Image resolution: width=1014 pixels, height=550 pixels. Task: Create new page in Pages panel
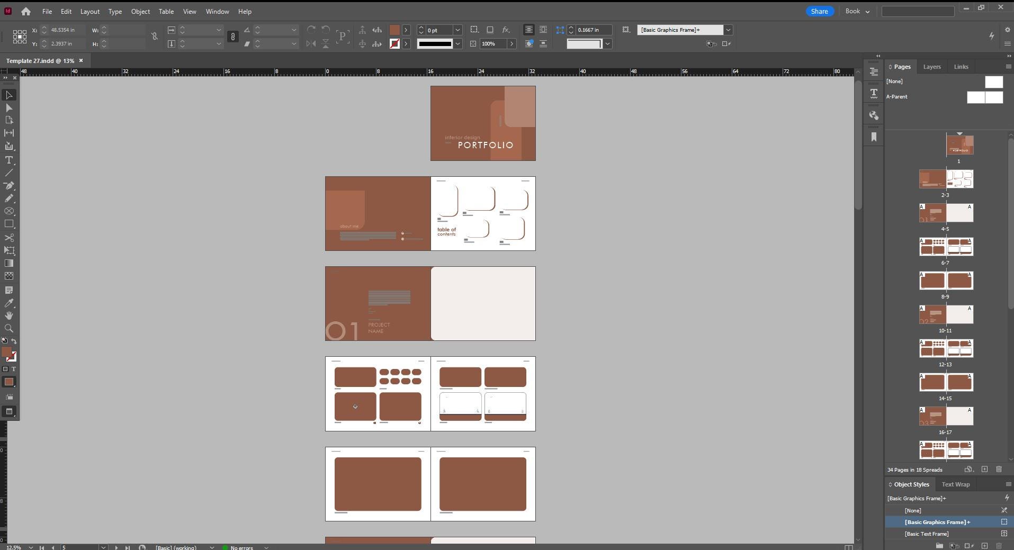[x=984, y=470]
